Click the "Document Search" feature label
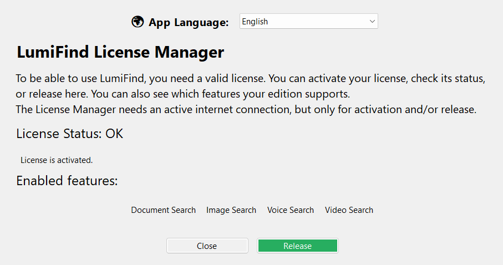This screenshot has height=265, width=503. 163,210
